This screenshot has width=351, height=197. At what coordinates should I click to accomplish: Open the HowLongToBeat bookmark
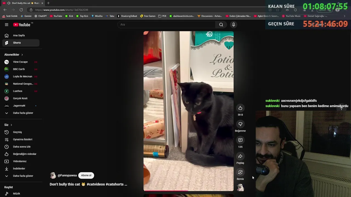coord(127,16)
